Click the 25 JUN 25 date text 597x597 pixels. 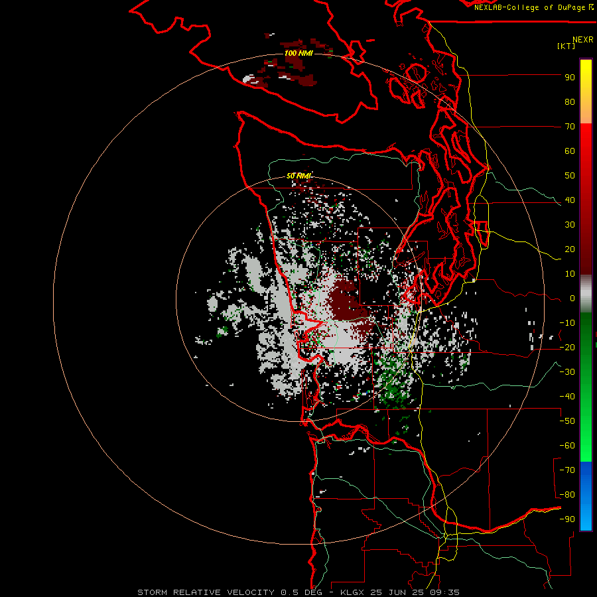[x=399, y=592]
